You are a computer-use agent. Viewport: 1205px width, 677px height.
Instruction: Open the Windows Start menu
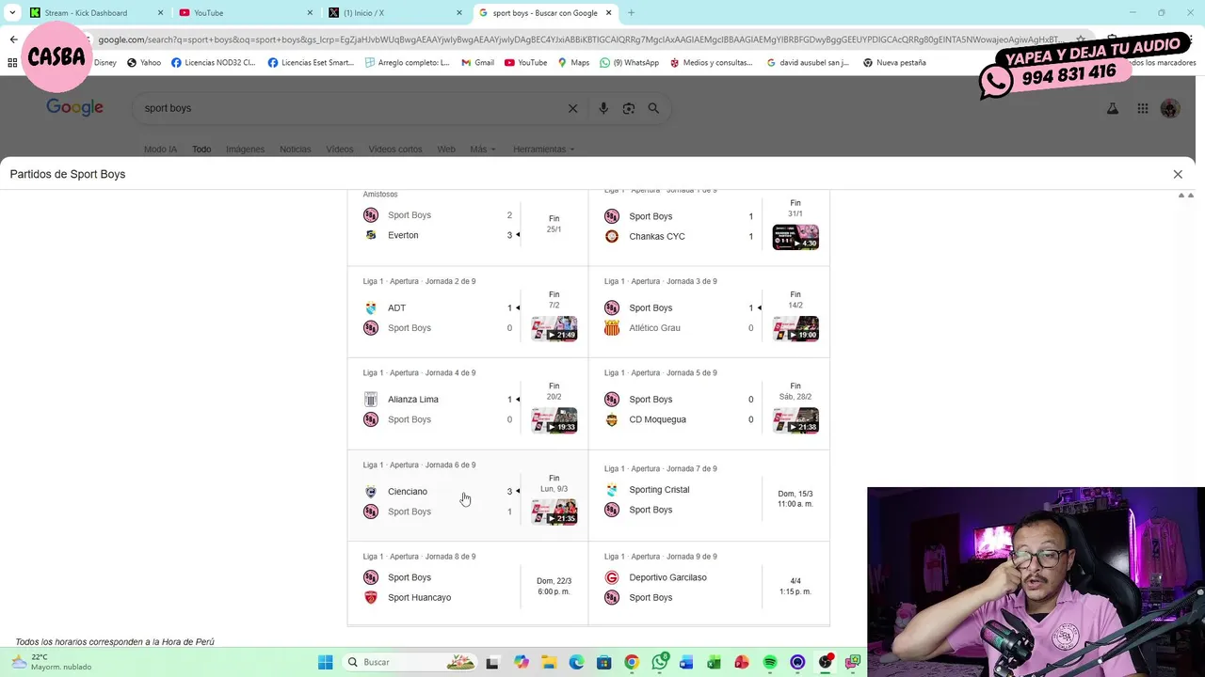pyautogui.click(x=325, y=662)
